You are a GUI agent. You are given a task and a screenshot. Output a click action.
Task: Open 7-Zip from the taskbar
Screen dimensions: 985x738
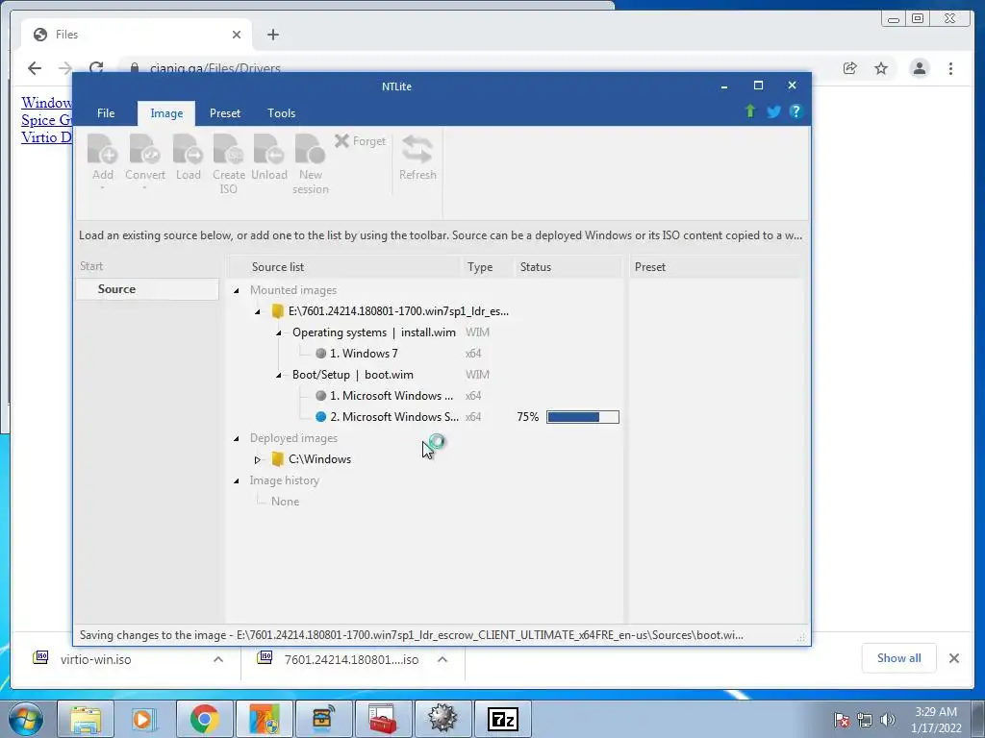502,719
